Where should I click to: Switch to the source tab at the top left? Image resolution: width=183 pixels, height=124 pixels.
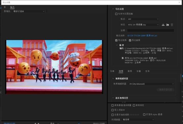[5, 7]
